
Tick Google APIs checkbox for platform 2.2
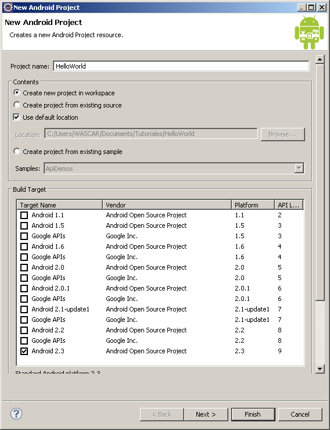pos(24,341)
